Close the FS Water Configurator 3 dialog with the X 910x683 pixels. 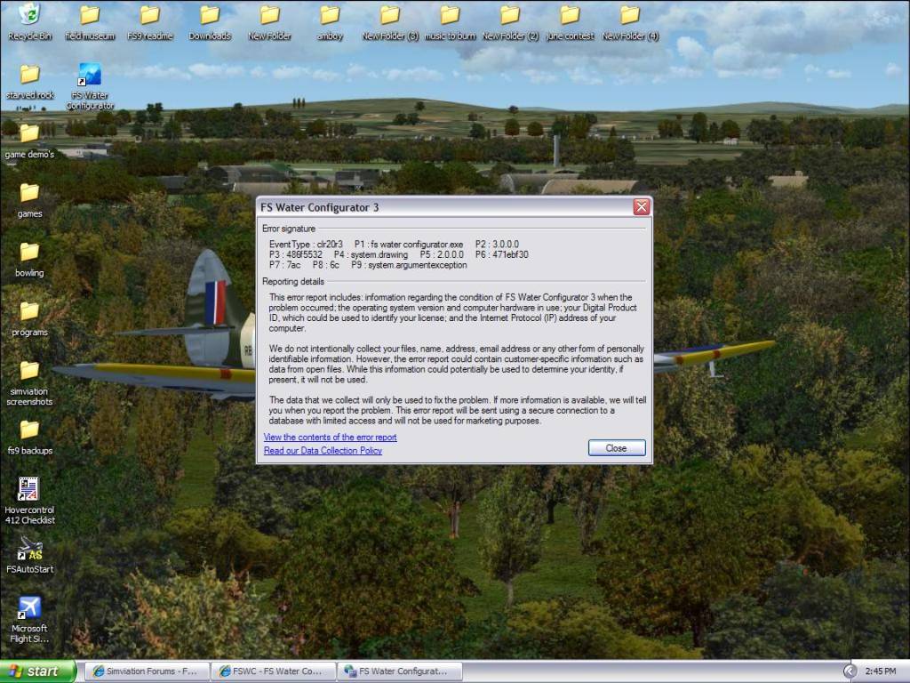point(642,206)
